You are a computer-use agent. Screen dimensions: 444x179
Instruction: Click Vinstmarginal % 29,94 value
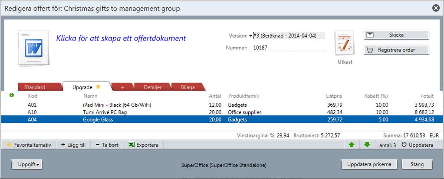(x=283, y=136)
